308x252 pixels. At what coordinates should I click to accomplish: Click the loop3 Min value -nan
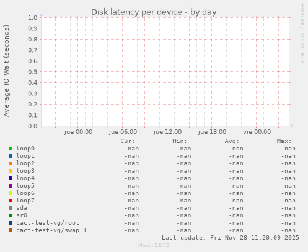coord(184,171)
